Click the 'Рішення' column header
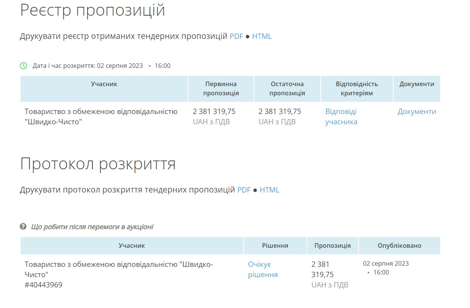 pyautogui.click(x=275, y=245)
